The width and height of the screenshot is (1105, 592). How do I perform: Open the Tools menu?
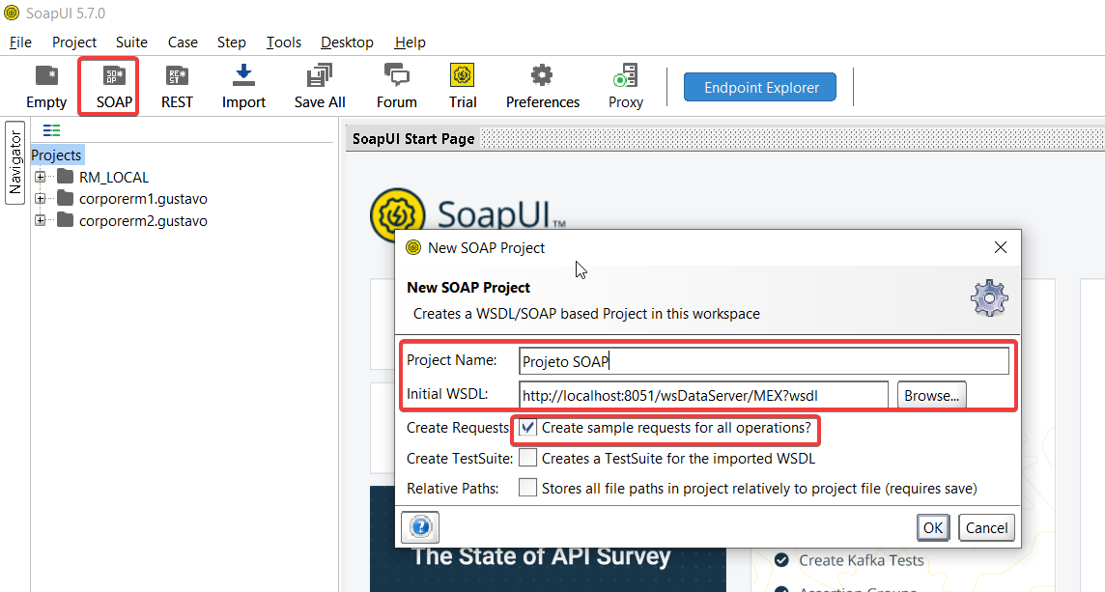284,42
